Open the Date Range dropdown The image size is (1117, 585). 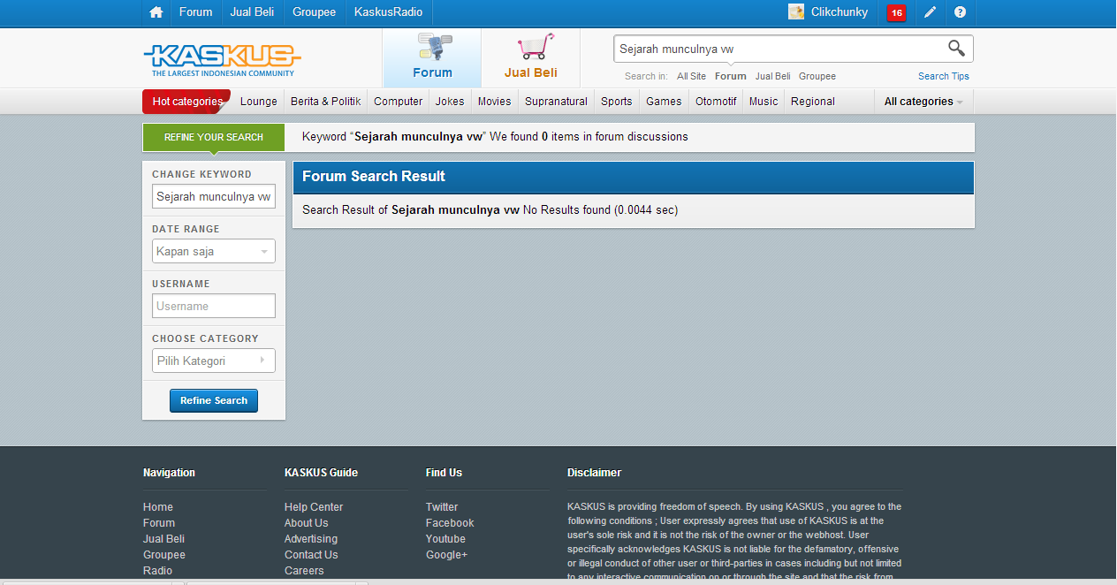214,251
